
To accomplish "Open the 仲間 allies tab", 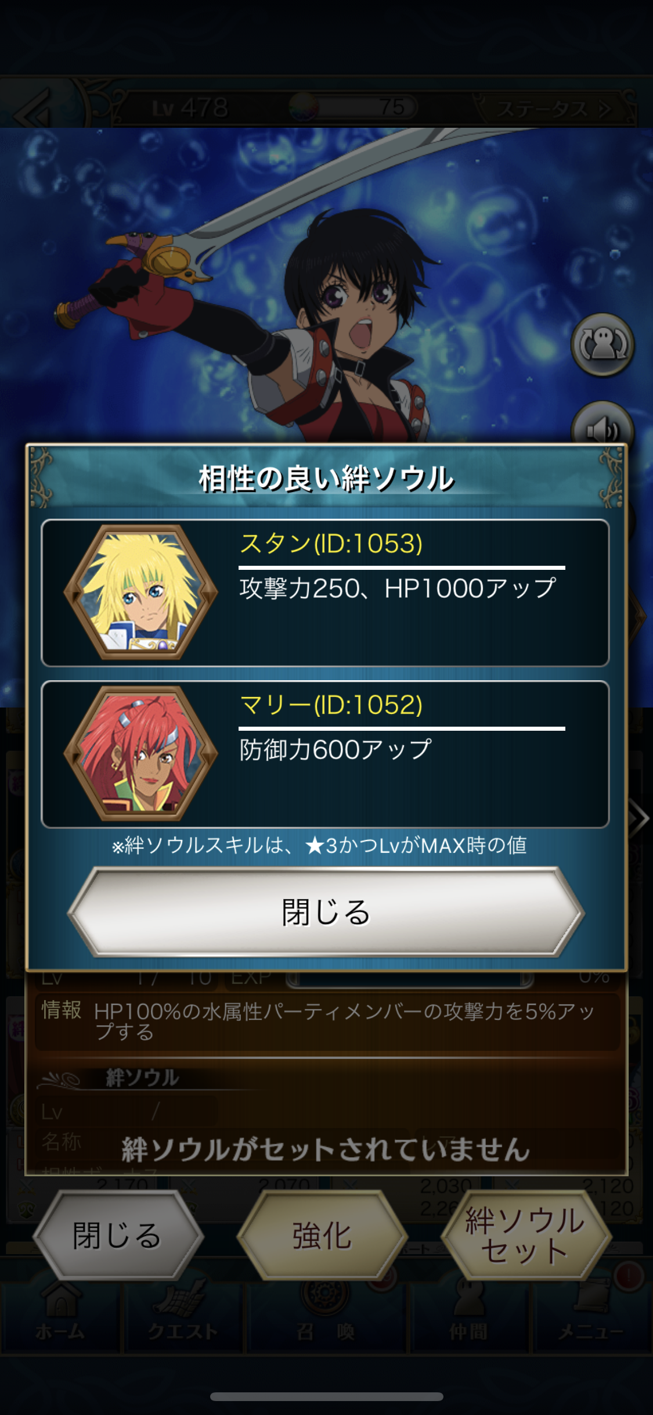I will (469, 1315).
